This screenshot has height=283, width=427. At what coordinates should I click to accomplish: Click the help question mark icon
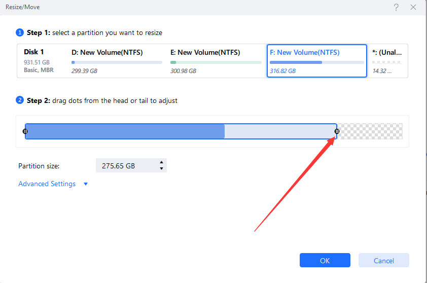coord(396,7)
